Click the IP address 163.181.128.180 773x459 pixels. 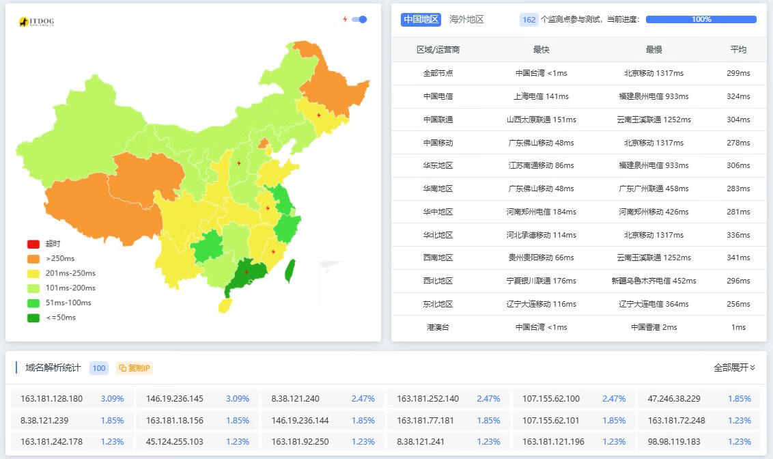pos(51,399)
